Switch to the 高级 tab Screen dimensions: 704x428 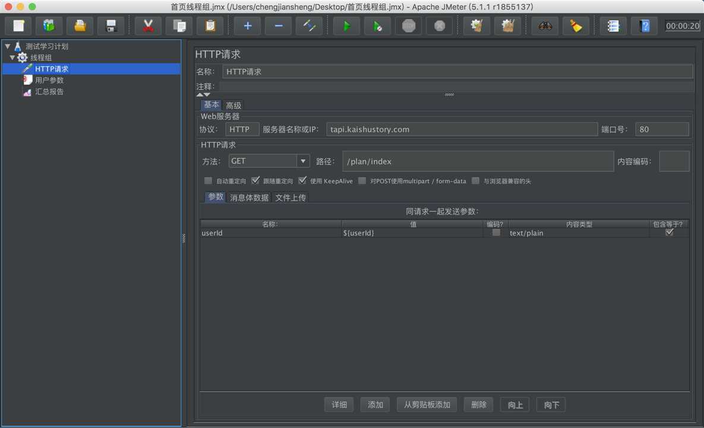click(233, 105)
